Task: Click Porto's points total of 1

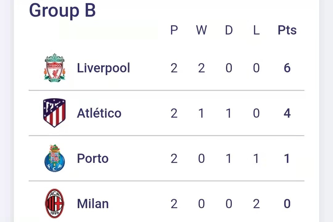Action: 287,159
